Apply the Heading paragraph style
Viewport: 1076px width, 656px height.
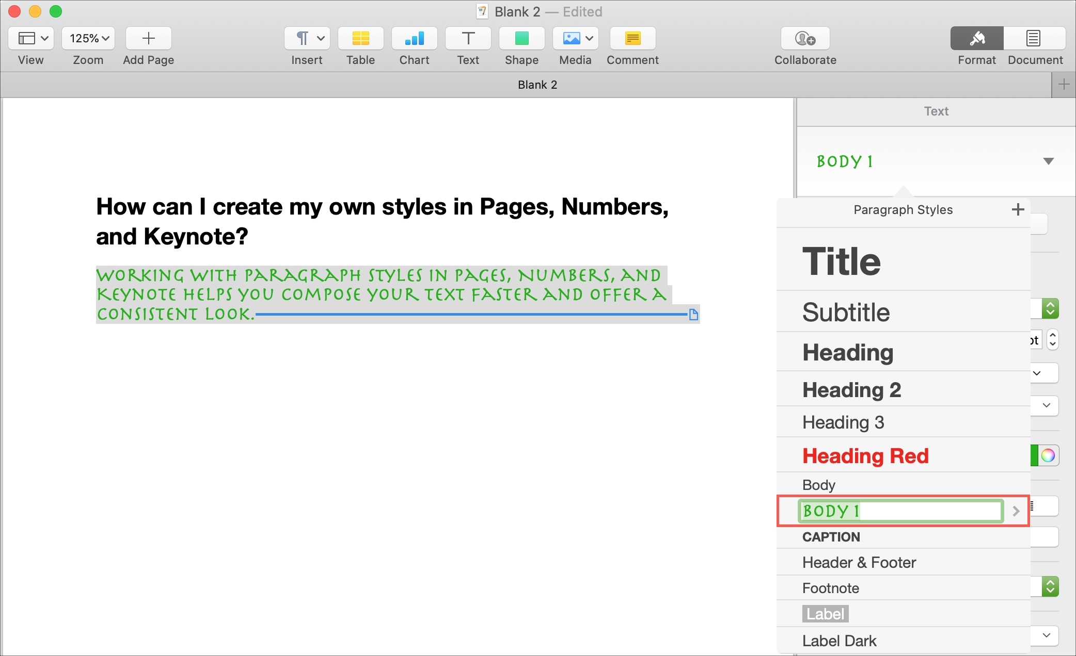click(904, 352)
